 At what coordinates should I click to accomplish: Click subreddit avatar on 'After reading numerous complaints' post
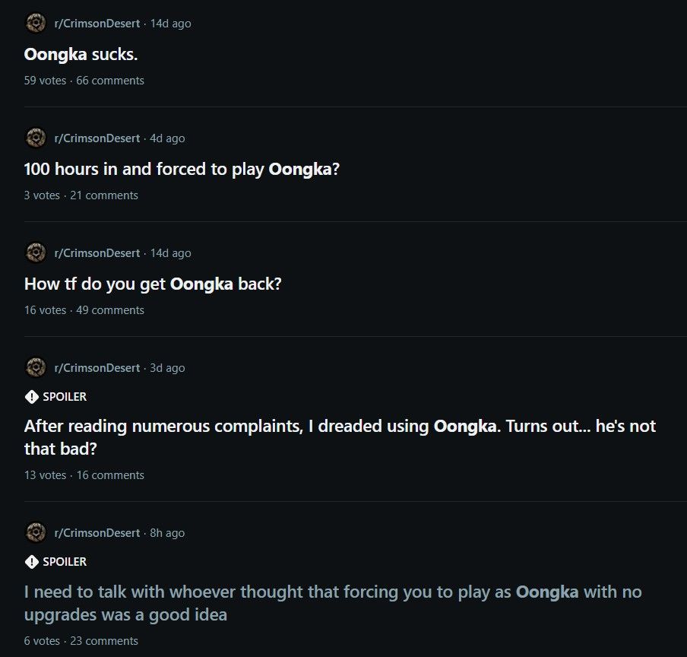coord(35,368)
